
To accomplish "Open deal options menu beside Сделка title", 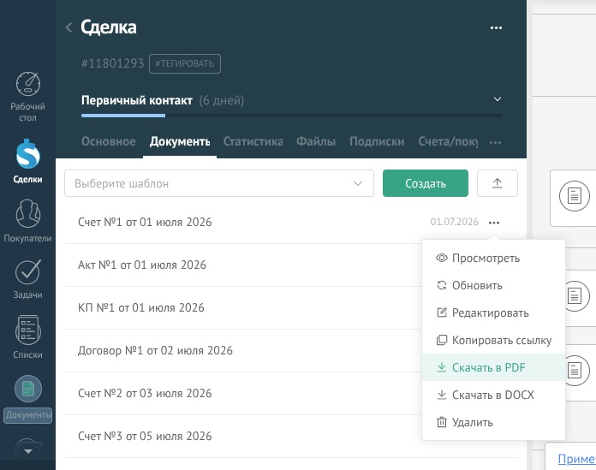I will [496, 28].
